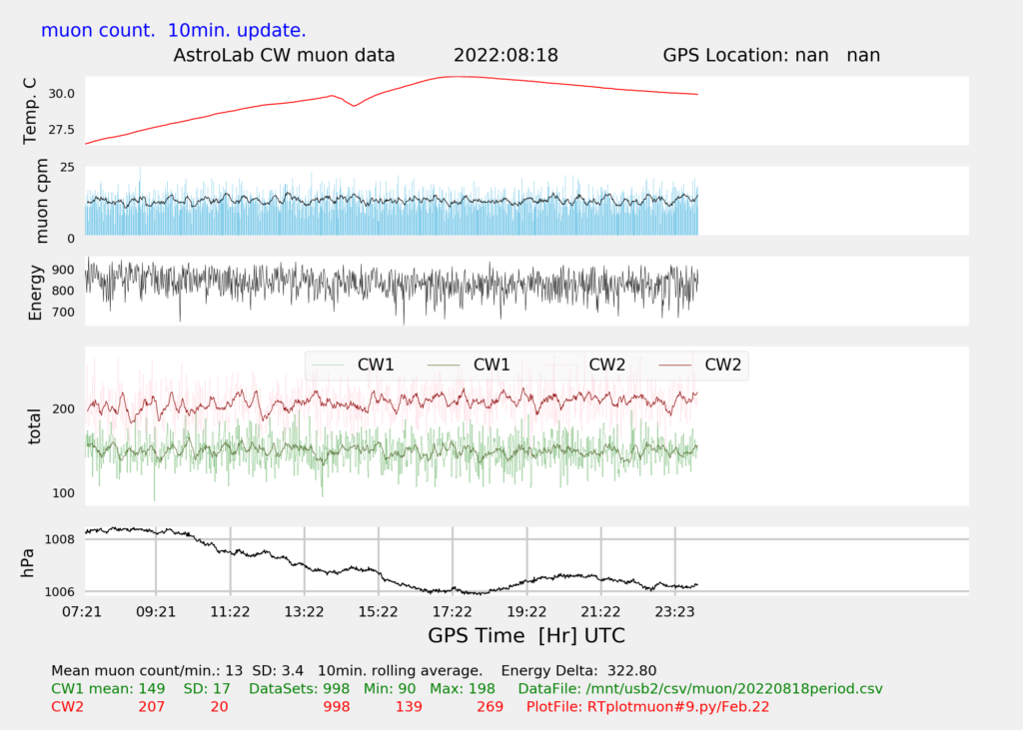Click the '900' Energy tick label

point(63,270)
